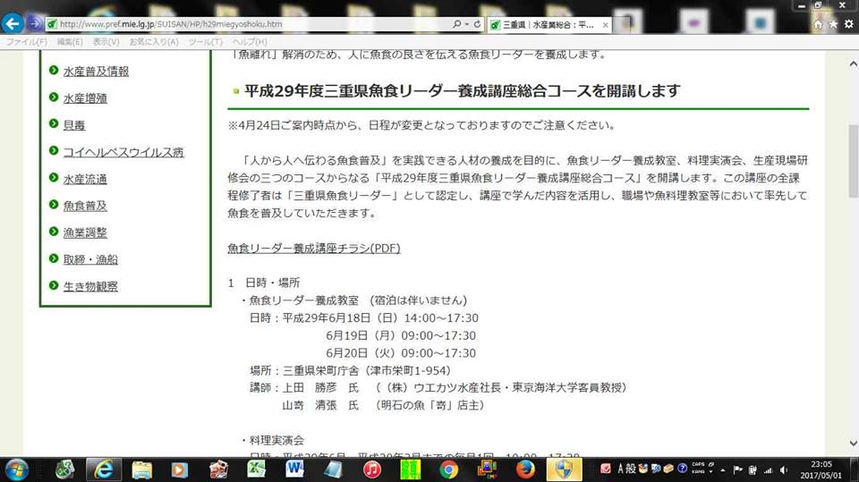Open the Tools gear icon
The width and height of the screenshot is (859, 482).
pos(848,24)
